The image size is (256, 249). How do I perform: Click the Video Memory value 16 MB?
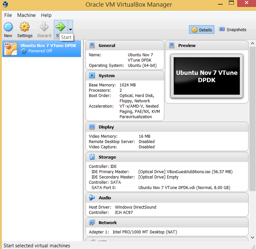[x=144, y=136]
